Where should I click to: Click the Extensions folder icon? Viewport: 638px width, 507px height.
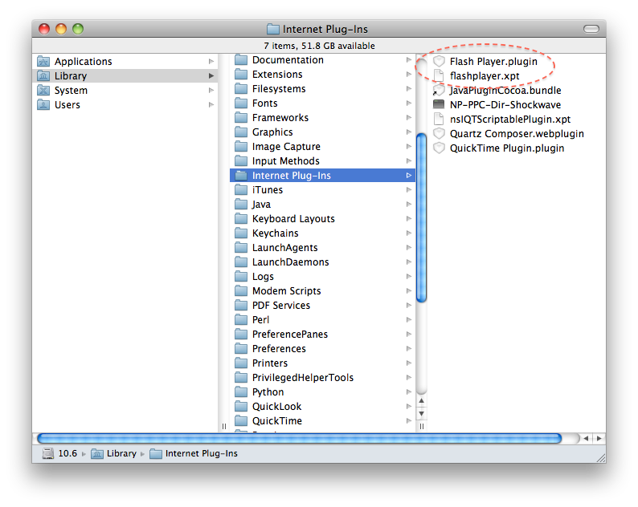point(241,75)
